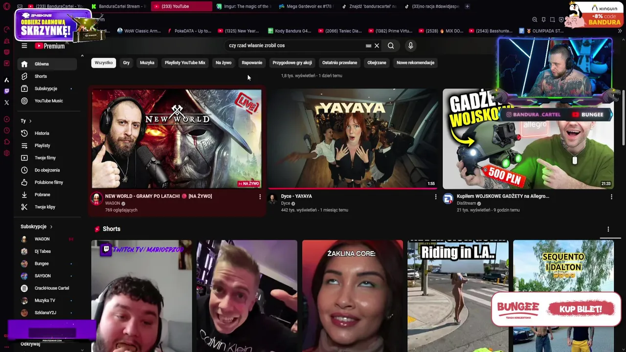The width and height of the screenshot is (626, 352).
Task: Click DisStream channel avatar
Action: click(x=448, y=198)
